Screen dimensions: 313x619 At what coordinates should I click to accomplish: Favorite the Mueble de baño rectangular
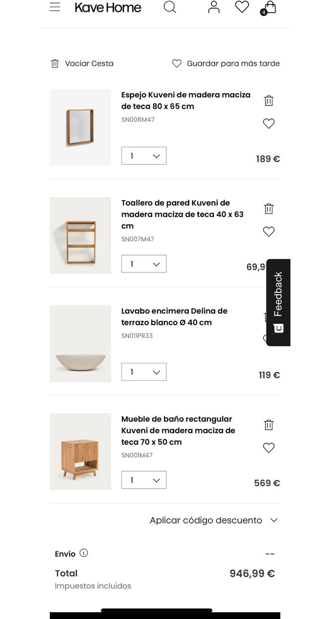268,448
